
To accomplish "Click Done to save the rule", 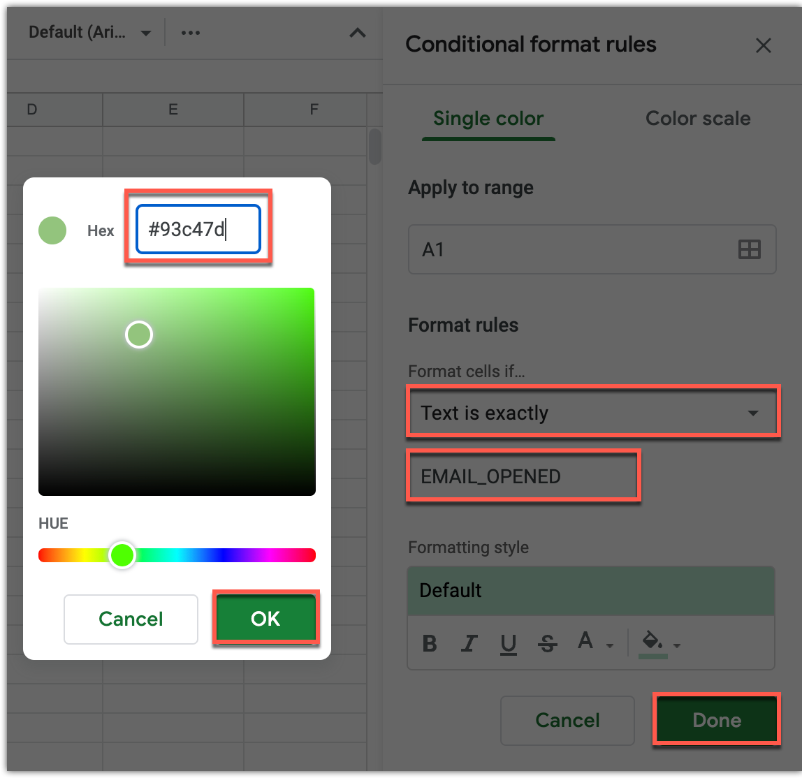I will point(716,720).
